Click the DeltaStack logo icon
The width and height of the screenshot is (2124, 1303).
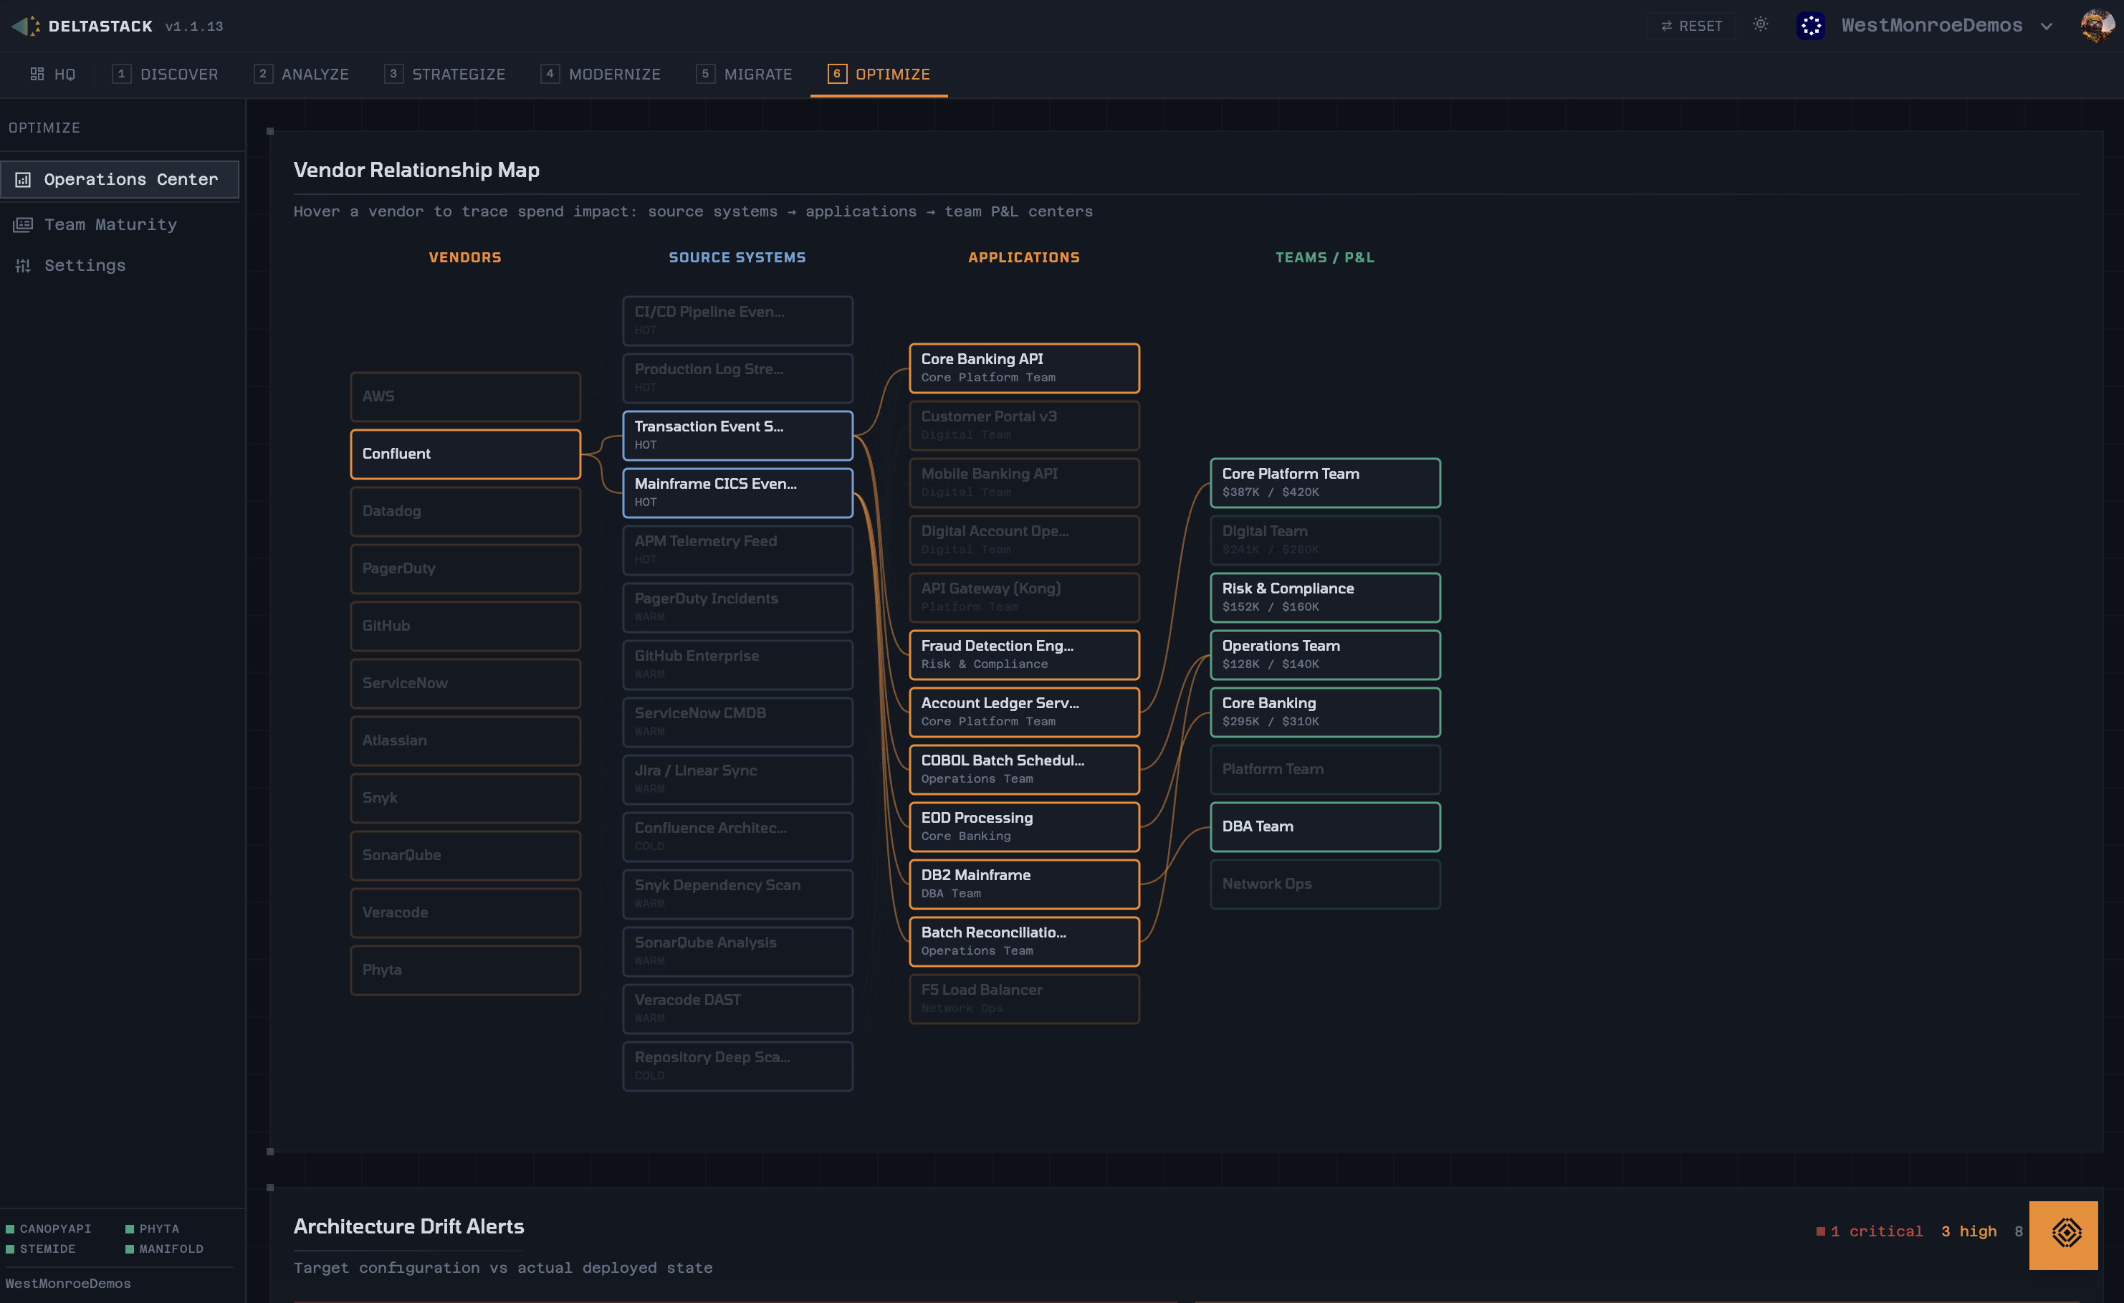[x=26, y=26]
